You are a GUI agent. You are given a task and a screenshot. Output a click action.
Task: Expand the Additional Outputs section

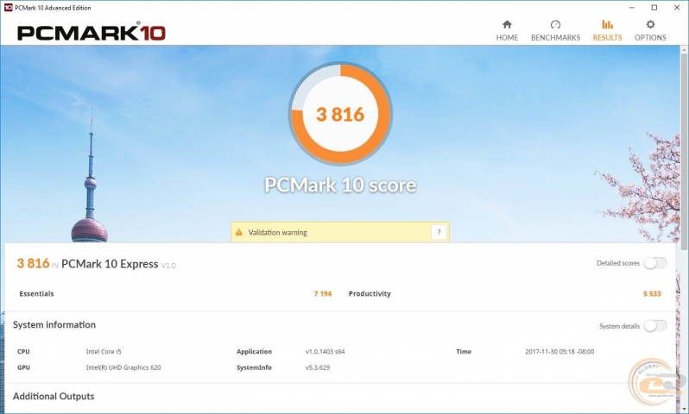tap(54, 396)
